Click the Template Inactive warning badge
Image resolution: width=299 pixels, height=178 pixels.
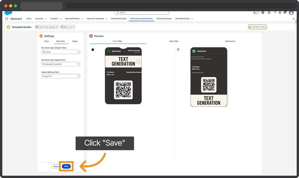pyautogui.click(x=257, y=27)
